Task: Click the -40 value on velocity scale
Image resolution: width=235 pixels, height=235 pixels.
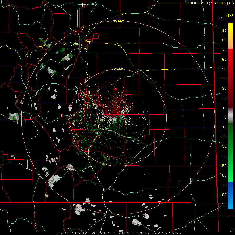Action: click(223, 156)
